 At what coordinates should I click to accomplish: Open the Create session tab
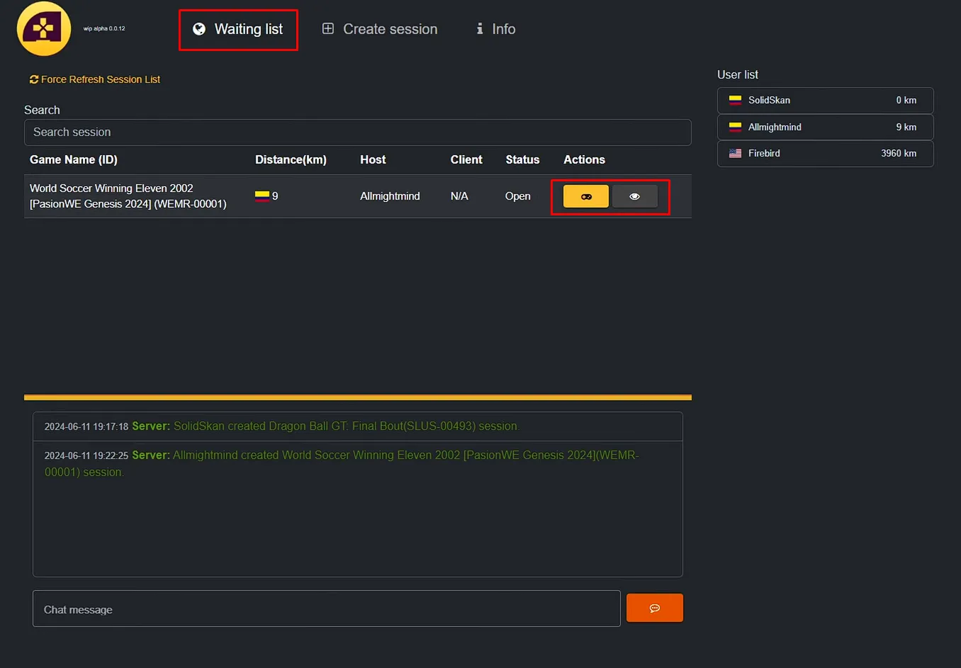click(x=380, y=29)
